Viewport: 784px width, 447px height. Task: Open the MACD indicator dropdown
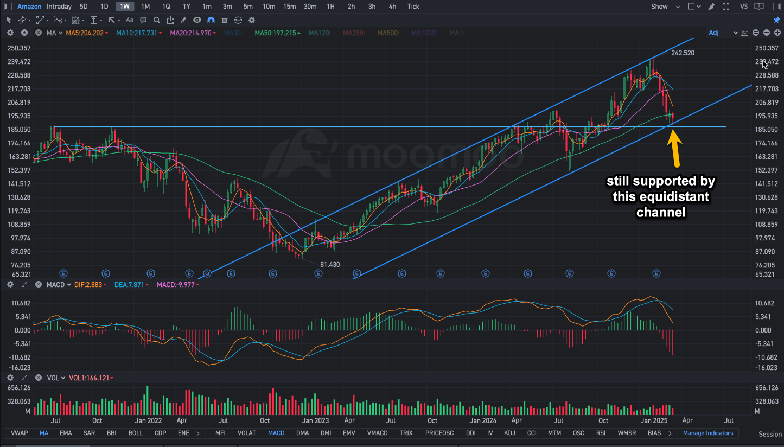[x=58, y=284]
